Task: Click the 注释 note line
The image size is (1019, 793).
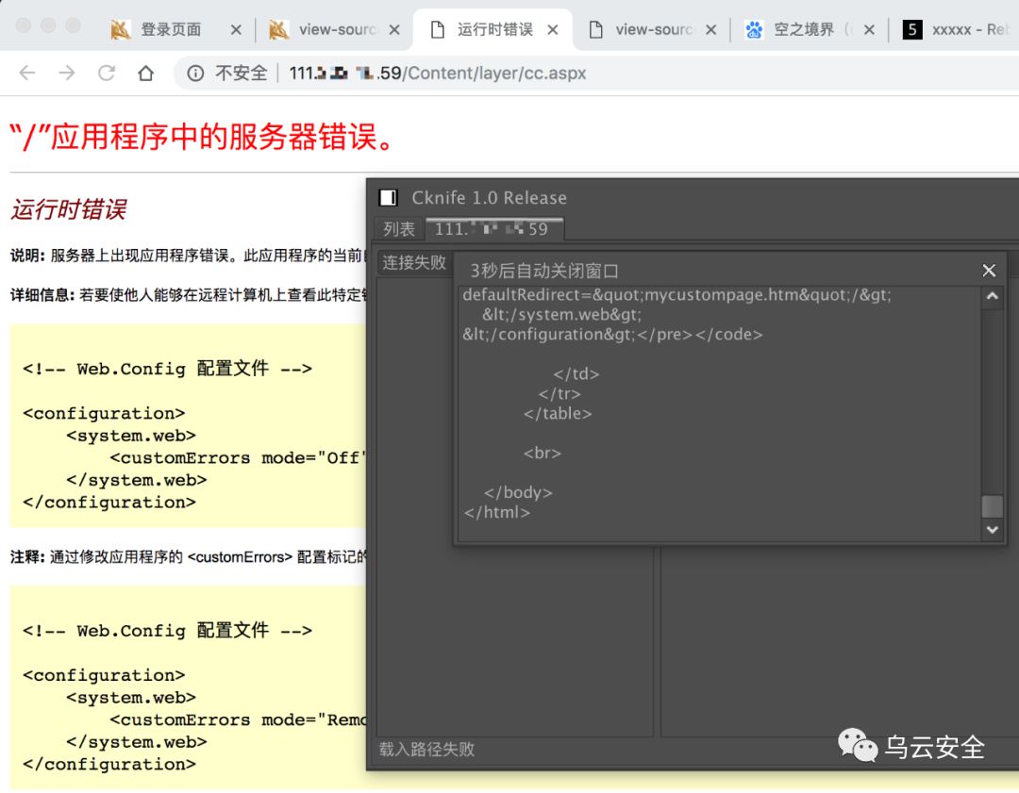Action: [x=189, y=556]
